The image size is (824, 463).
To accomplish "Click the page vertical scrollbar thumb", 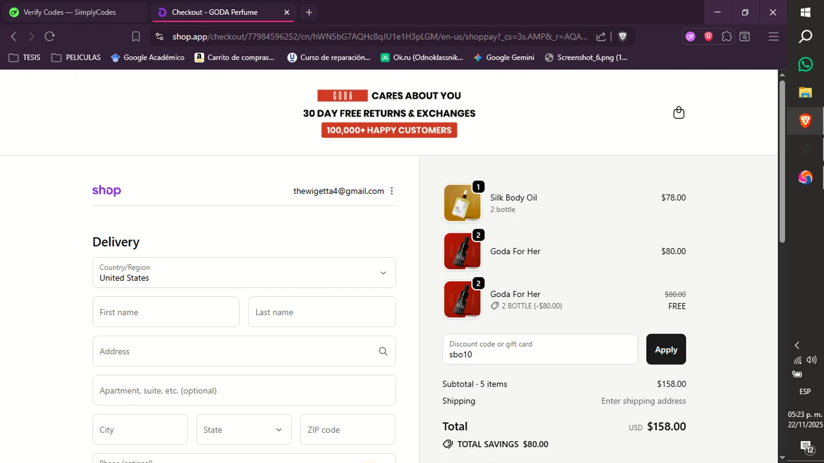I will [782, 161].
